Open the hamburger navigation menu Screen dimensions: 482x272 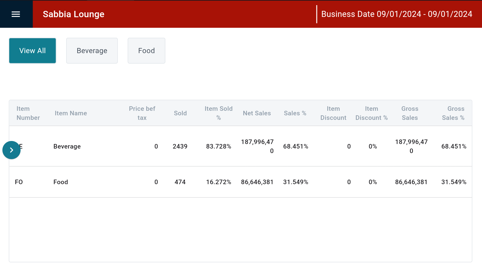pos(16,14)
